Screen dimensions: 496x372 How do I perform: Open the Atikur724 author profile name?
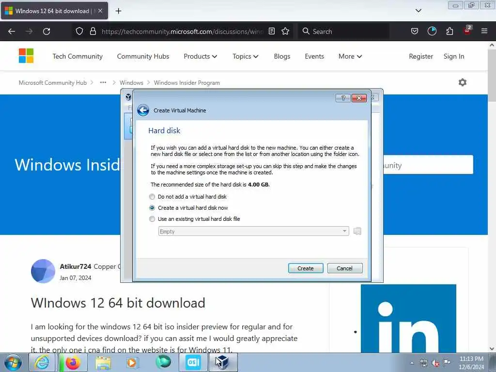coord(75,266)
